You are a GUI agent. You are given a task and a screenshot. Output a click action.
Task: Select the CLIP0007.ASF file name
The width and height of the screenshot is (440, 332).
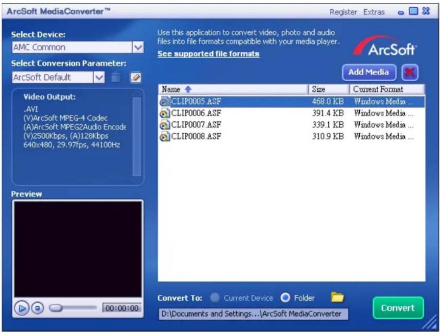196,125
